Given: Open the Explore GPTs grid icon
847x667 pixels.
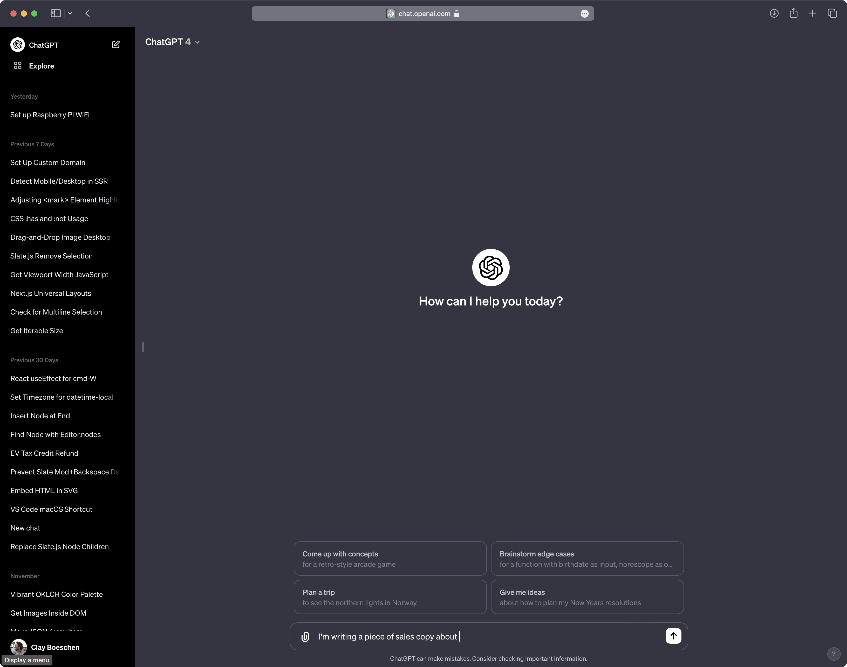Looking at the screenshot, I should tap(18, 66).
